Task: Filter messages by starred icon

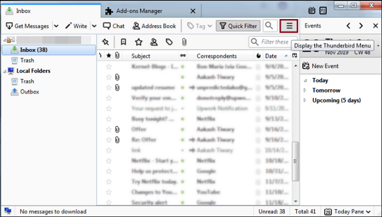Action: pyautogui.click(x=139, y=42)
